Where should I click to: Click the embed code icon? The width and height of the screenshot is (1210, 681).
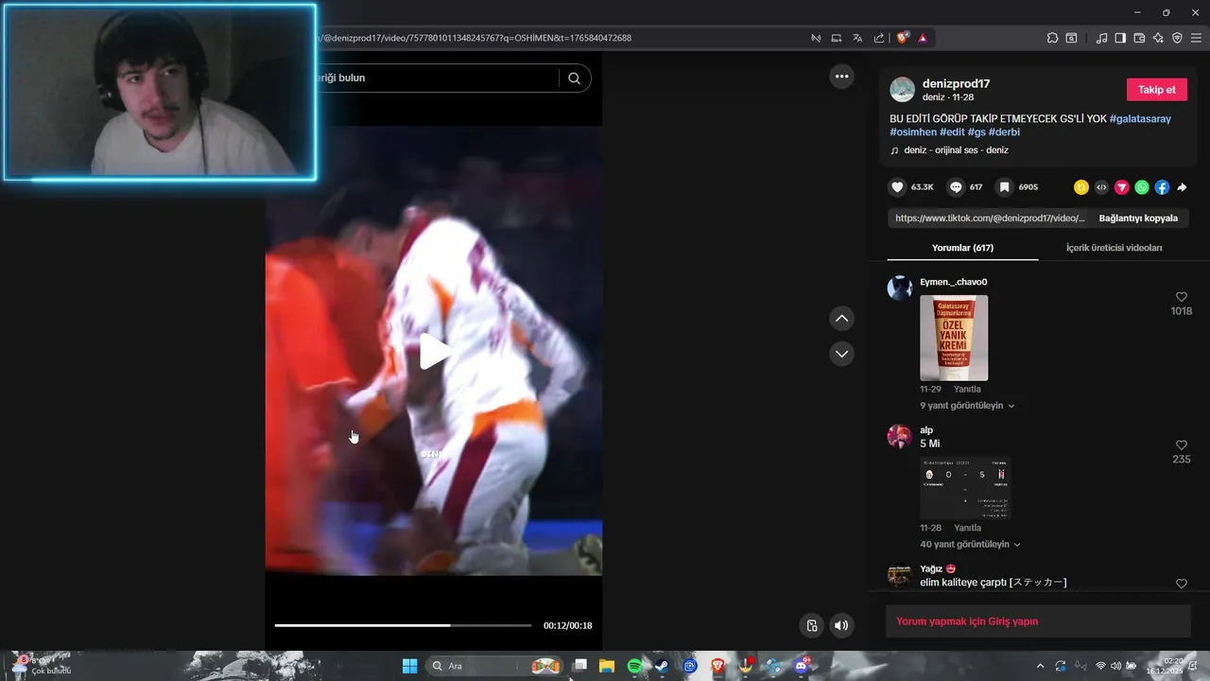tap(1101, 187)
